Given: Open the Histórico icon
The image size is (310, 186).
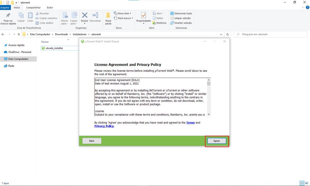Looking at the screenshot, I should click(160, 23).
